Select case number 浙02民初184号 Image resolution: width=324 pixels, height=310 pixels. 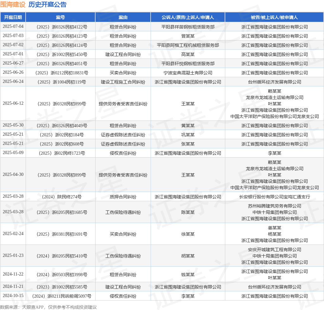(x=62, y=135)
